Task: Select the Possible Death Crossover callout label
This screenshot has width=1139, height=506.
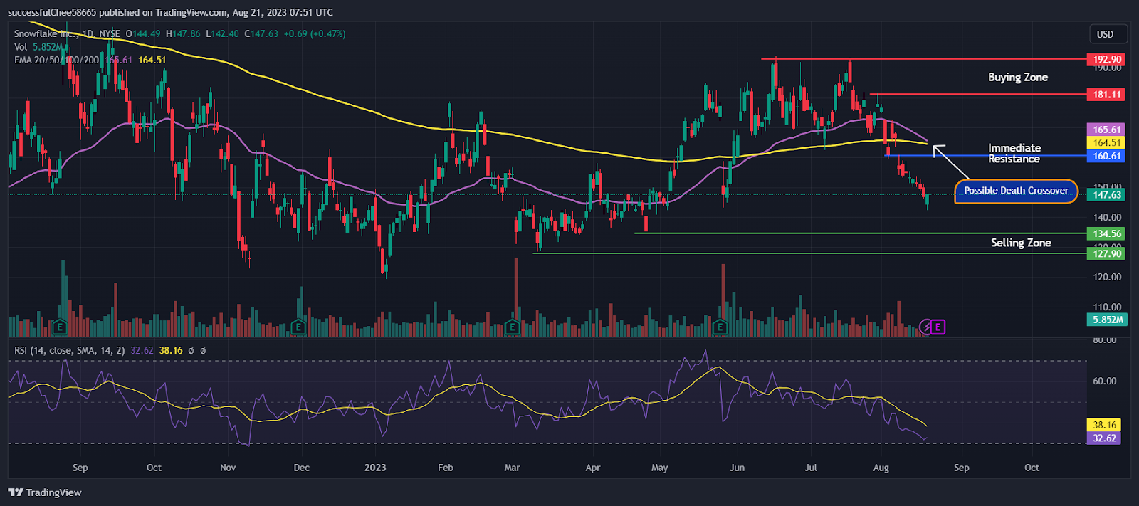Action: tap(1016, 191)
